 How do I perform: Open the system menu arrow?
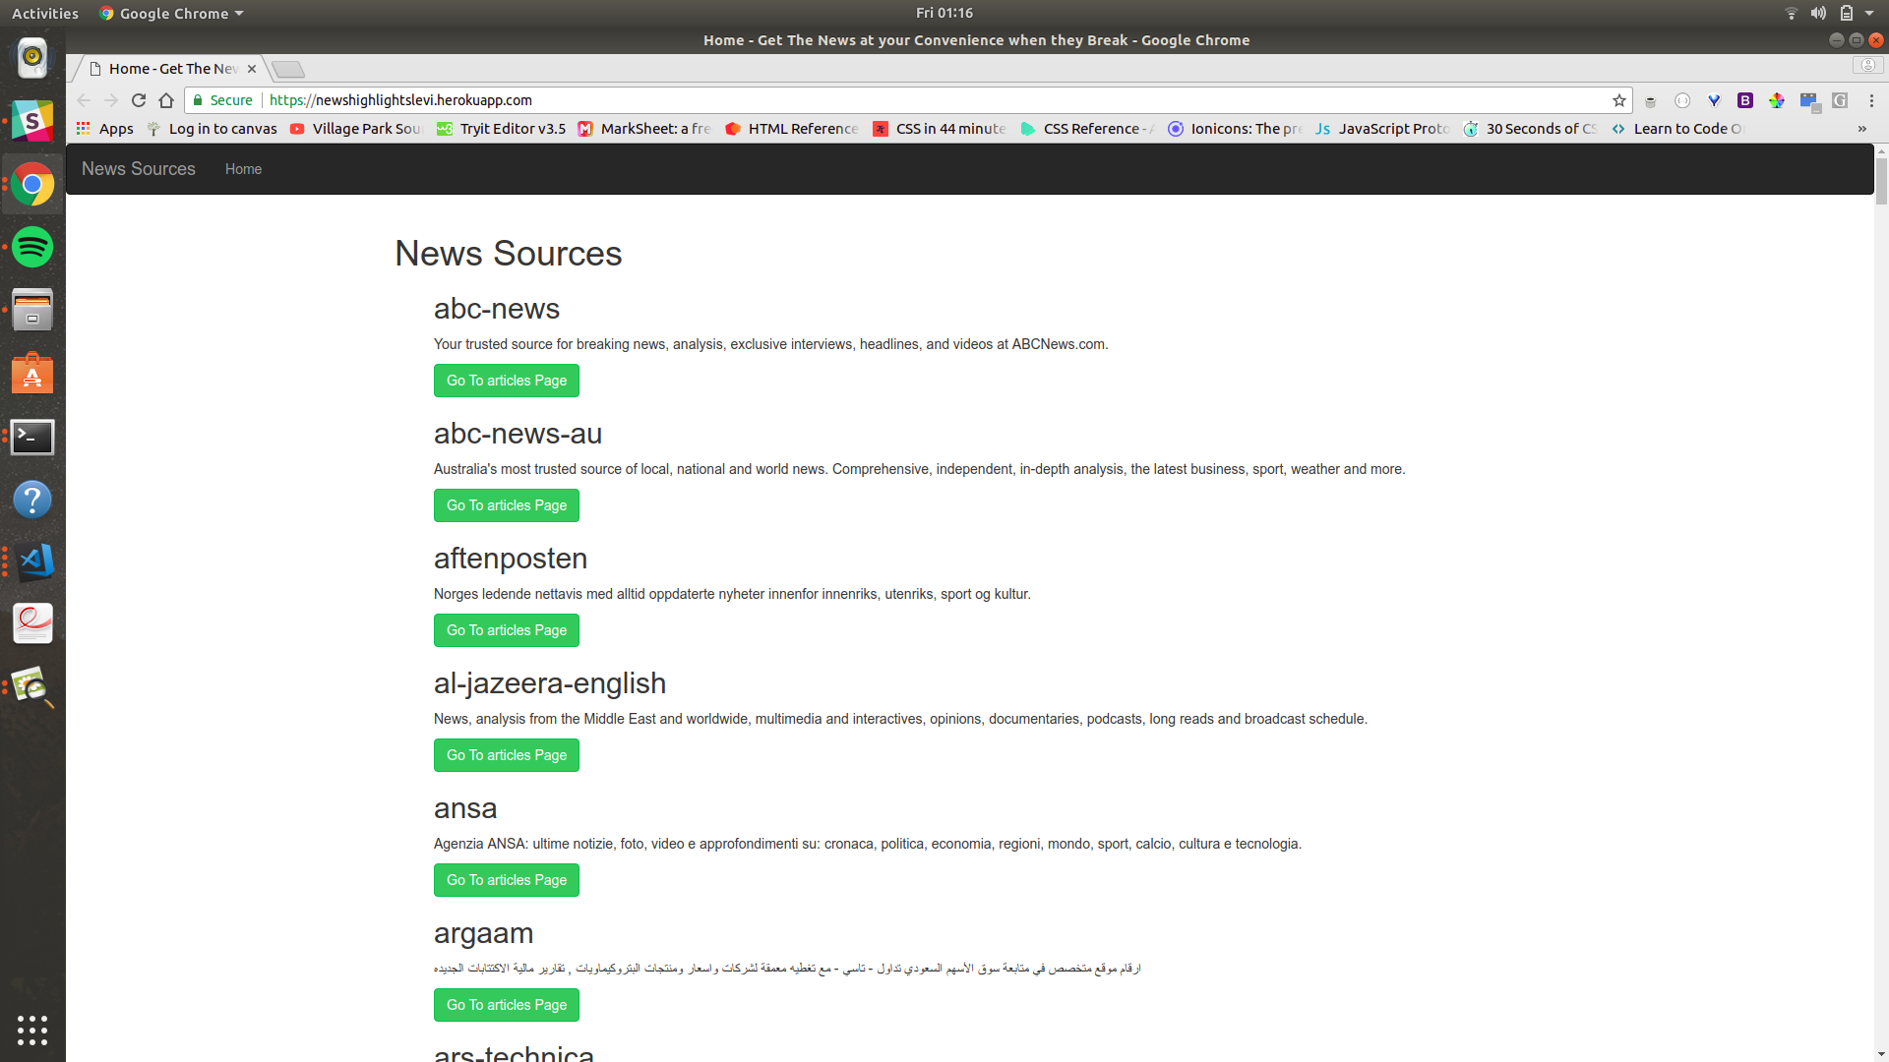(1869, 13)
